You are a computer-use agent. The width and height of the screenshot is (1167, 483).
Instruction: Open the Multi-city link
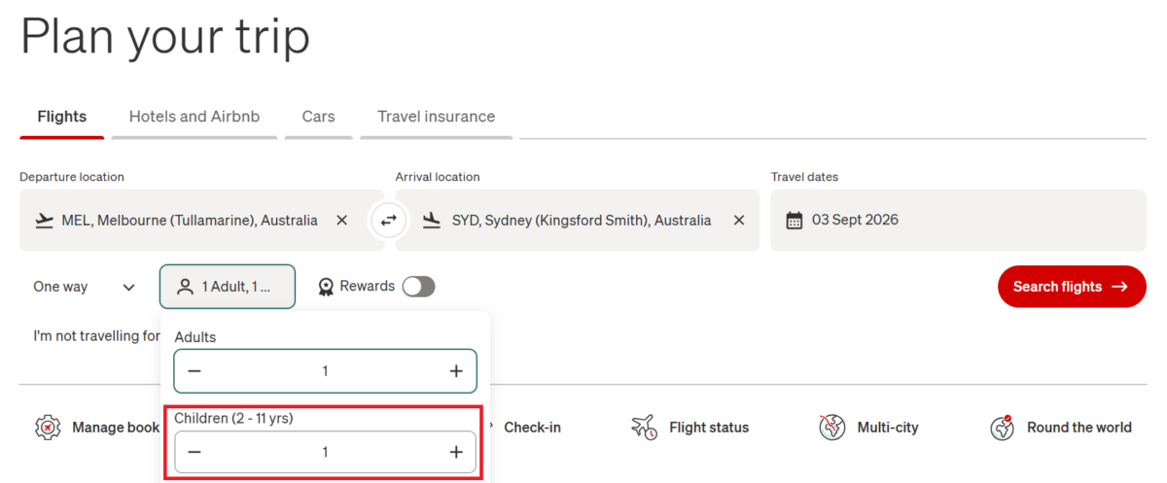(x=868, y=428)
